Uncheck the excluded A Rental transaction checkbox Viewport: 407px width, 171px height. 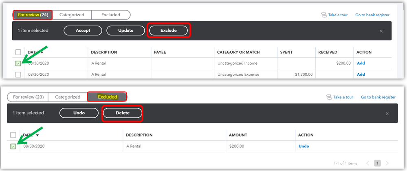pyautogui.click(x=13, y=146)
